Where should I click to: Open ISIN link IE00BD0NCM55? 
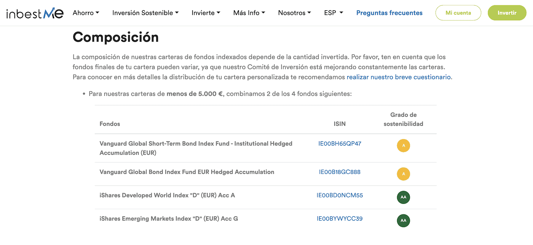click(340, 195)
